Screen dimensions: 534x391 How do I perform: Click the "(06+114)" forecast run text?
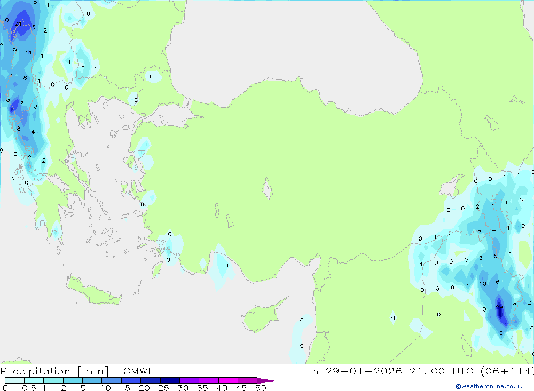(507, 371)
